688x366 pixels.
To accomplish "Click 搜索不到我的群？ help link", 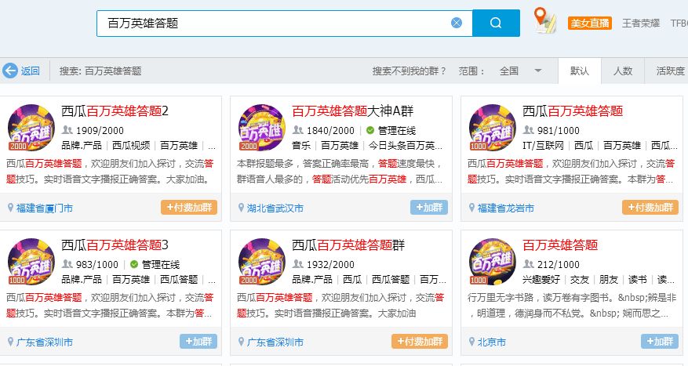I will [x=409, y=71].
